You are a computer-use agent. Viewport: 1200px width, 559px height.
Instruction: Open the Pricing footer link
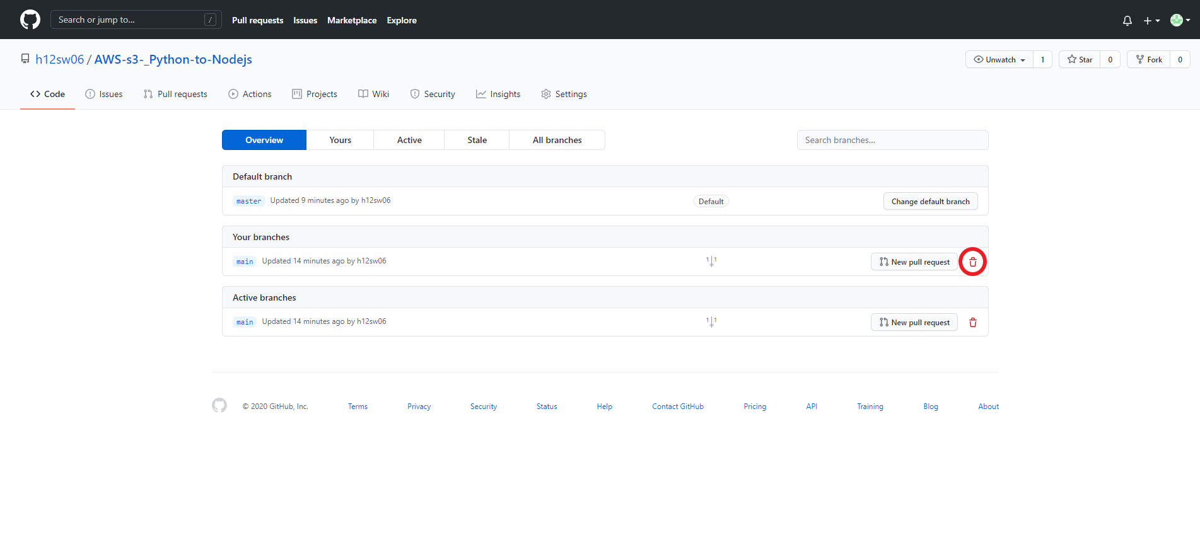click(x=755, y=406)
